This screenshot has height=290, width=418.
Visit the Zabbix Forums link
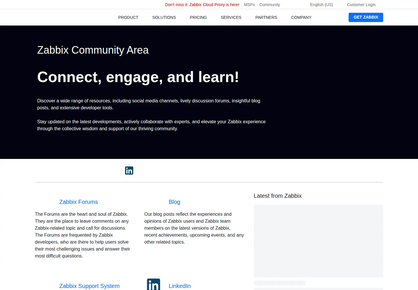click(79, 202)
